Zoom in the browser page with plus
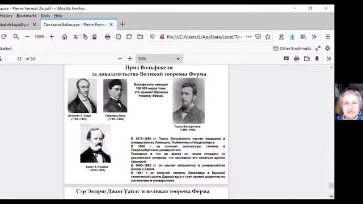 pos(52,36)
